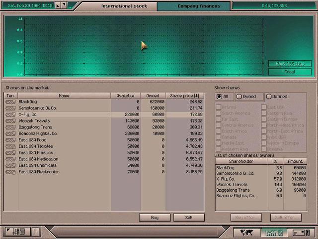The width and height of the screenshot is (318, 239).
Task: Sort the list by Share price column header
Action: [184, 96]
